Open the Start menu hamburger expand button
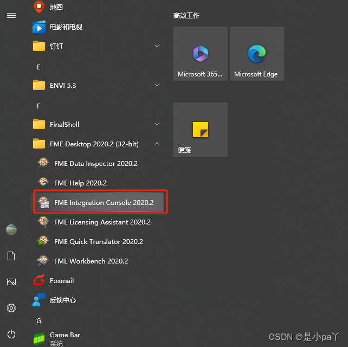This screenshot has width=348, height=347. (11, 16)
